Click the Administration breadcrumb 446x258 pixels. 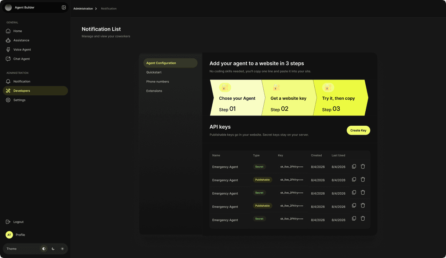(x=83, y=8)
